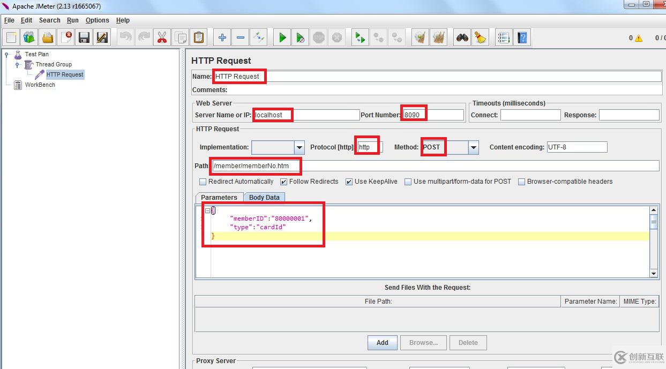The image size is (666, 369).
Task: Start remote engines
Action: point(361,37)
